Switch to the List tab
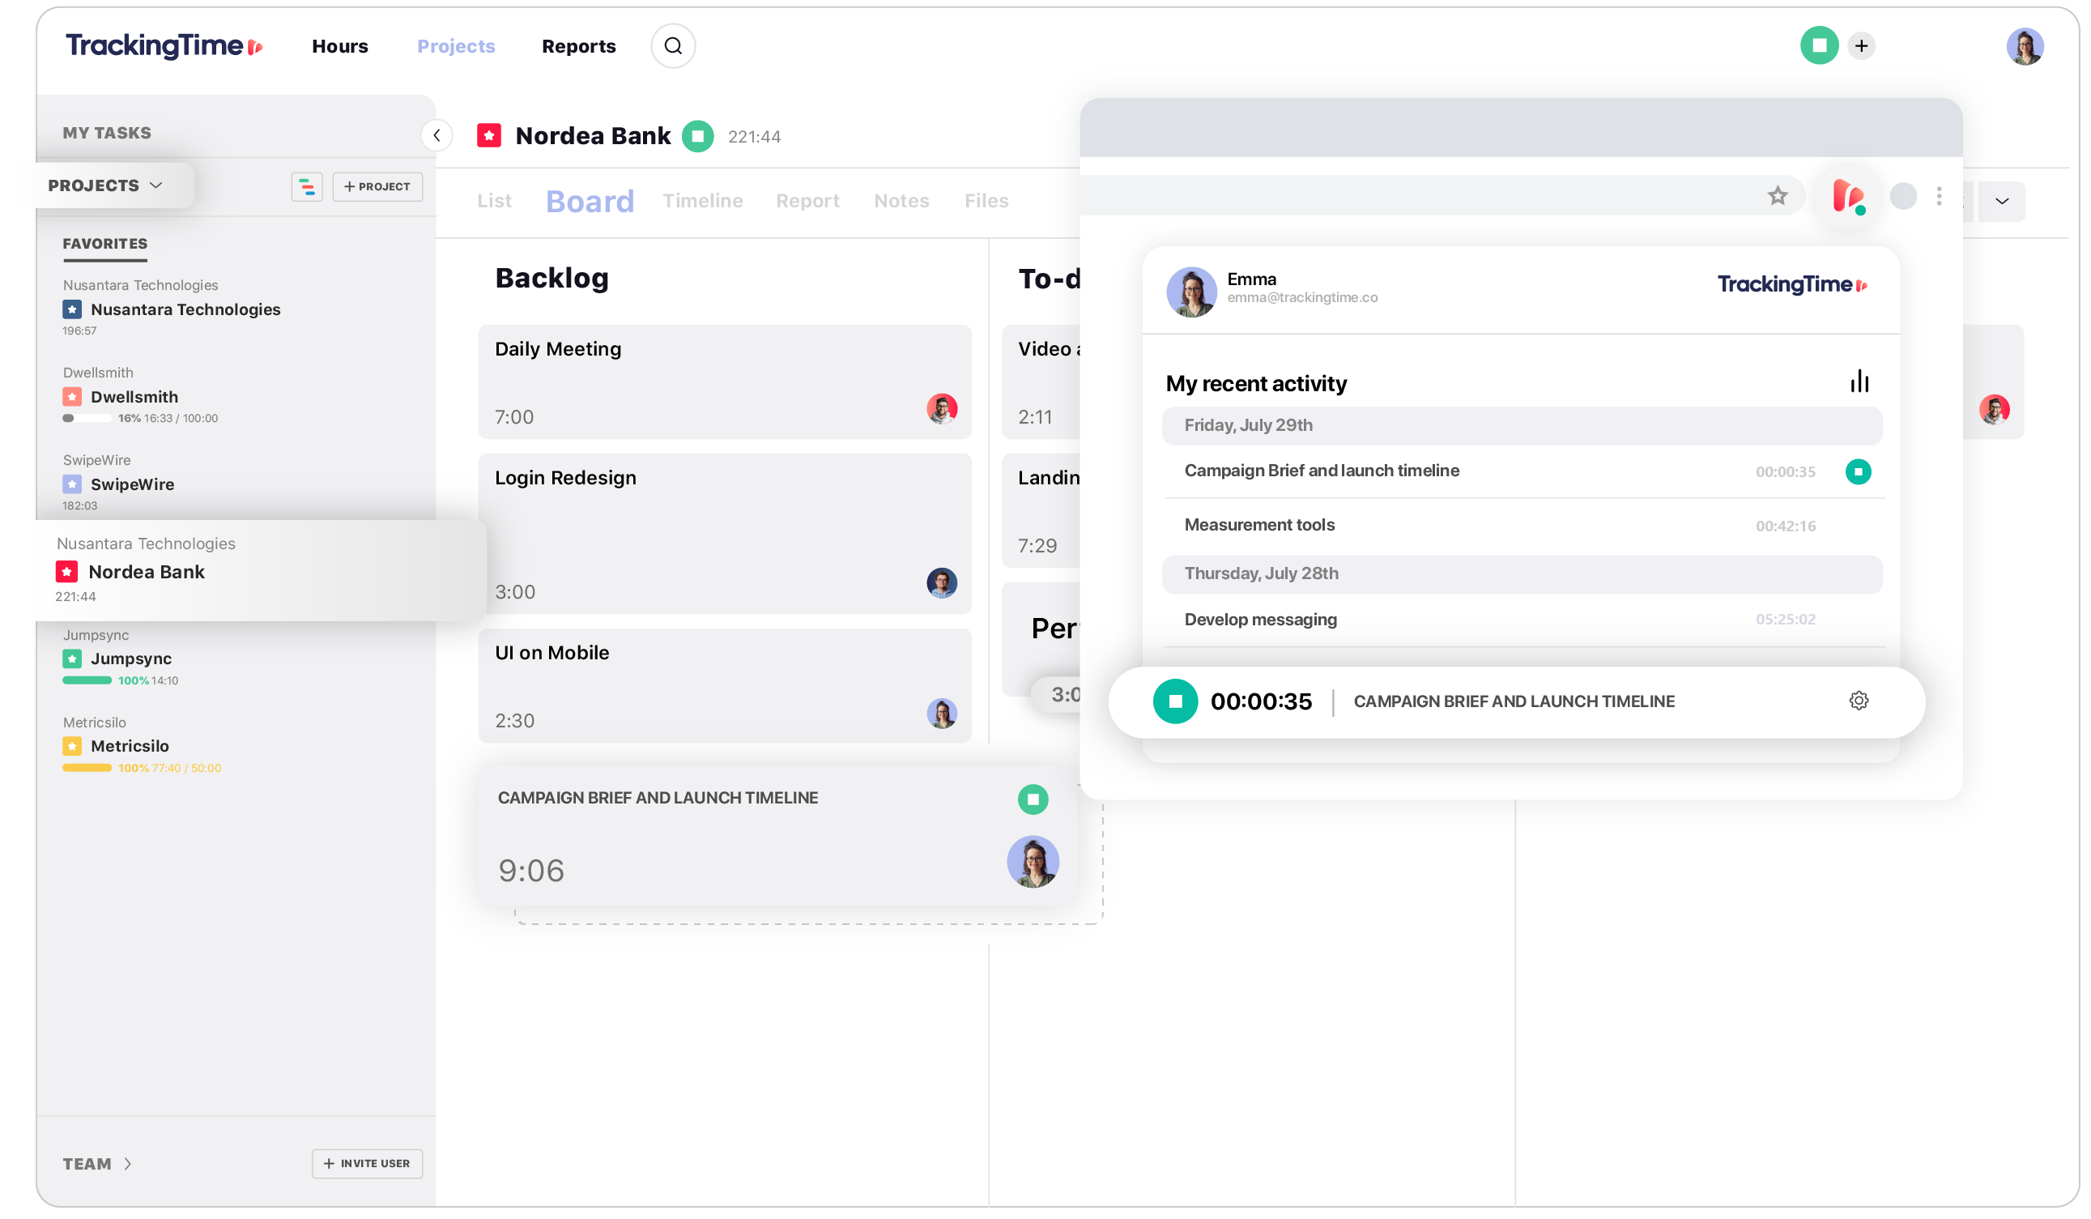Viewport: 2091px width, 1219px height. point(495,200)
